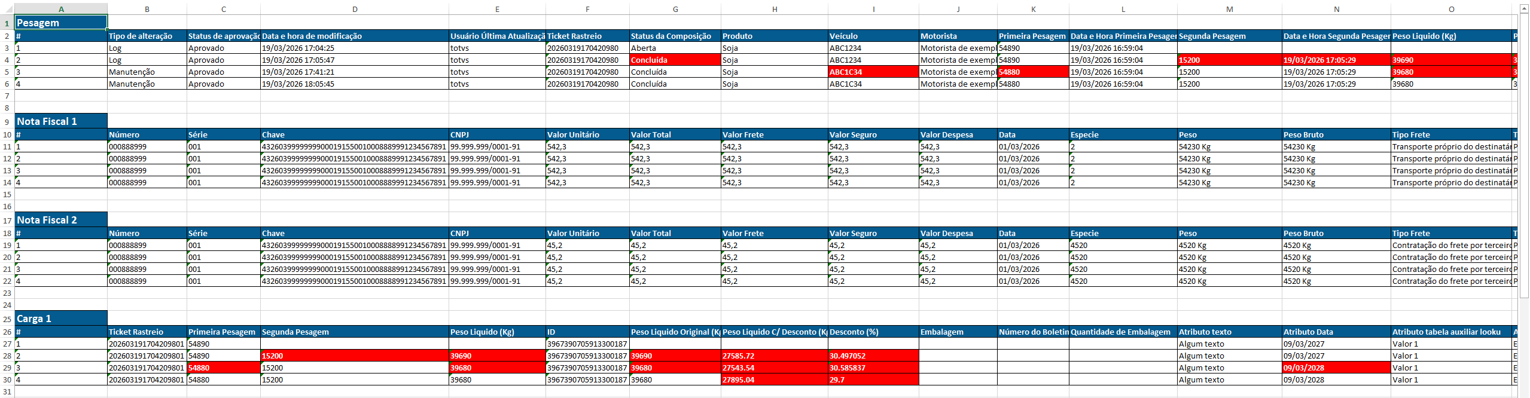The image size is (1530, 398).
Task: Select the red cell "29.7"
Action: [873, 379]
